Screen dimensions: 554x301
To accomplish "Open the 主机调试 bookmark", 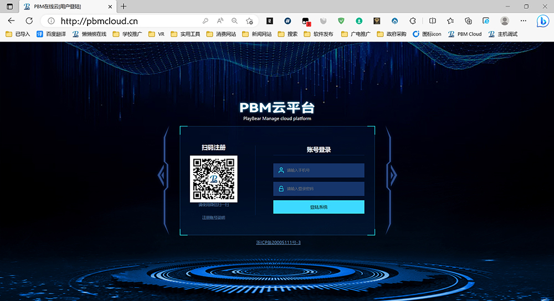I will point(503,34).
